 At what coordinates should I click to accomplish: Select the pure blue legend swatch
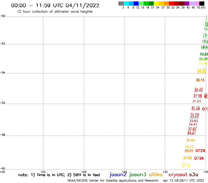pos(136,3)
